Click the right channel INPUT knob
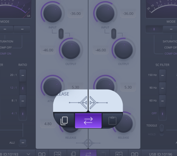Viewport: 177px width, 156px height. coord(105,13)
